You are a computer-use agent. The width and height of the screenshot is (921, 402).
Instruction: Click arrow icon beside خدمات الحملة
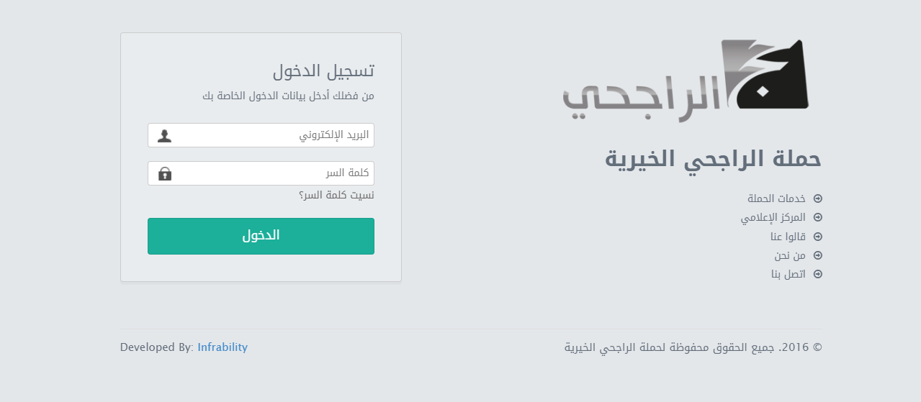[x=817, y=198]
